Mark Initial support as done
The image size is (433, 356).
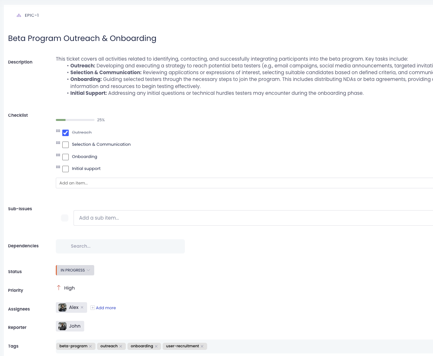point(65,169)
